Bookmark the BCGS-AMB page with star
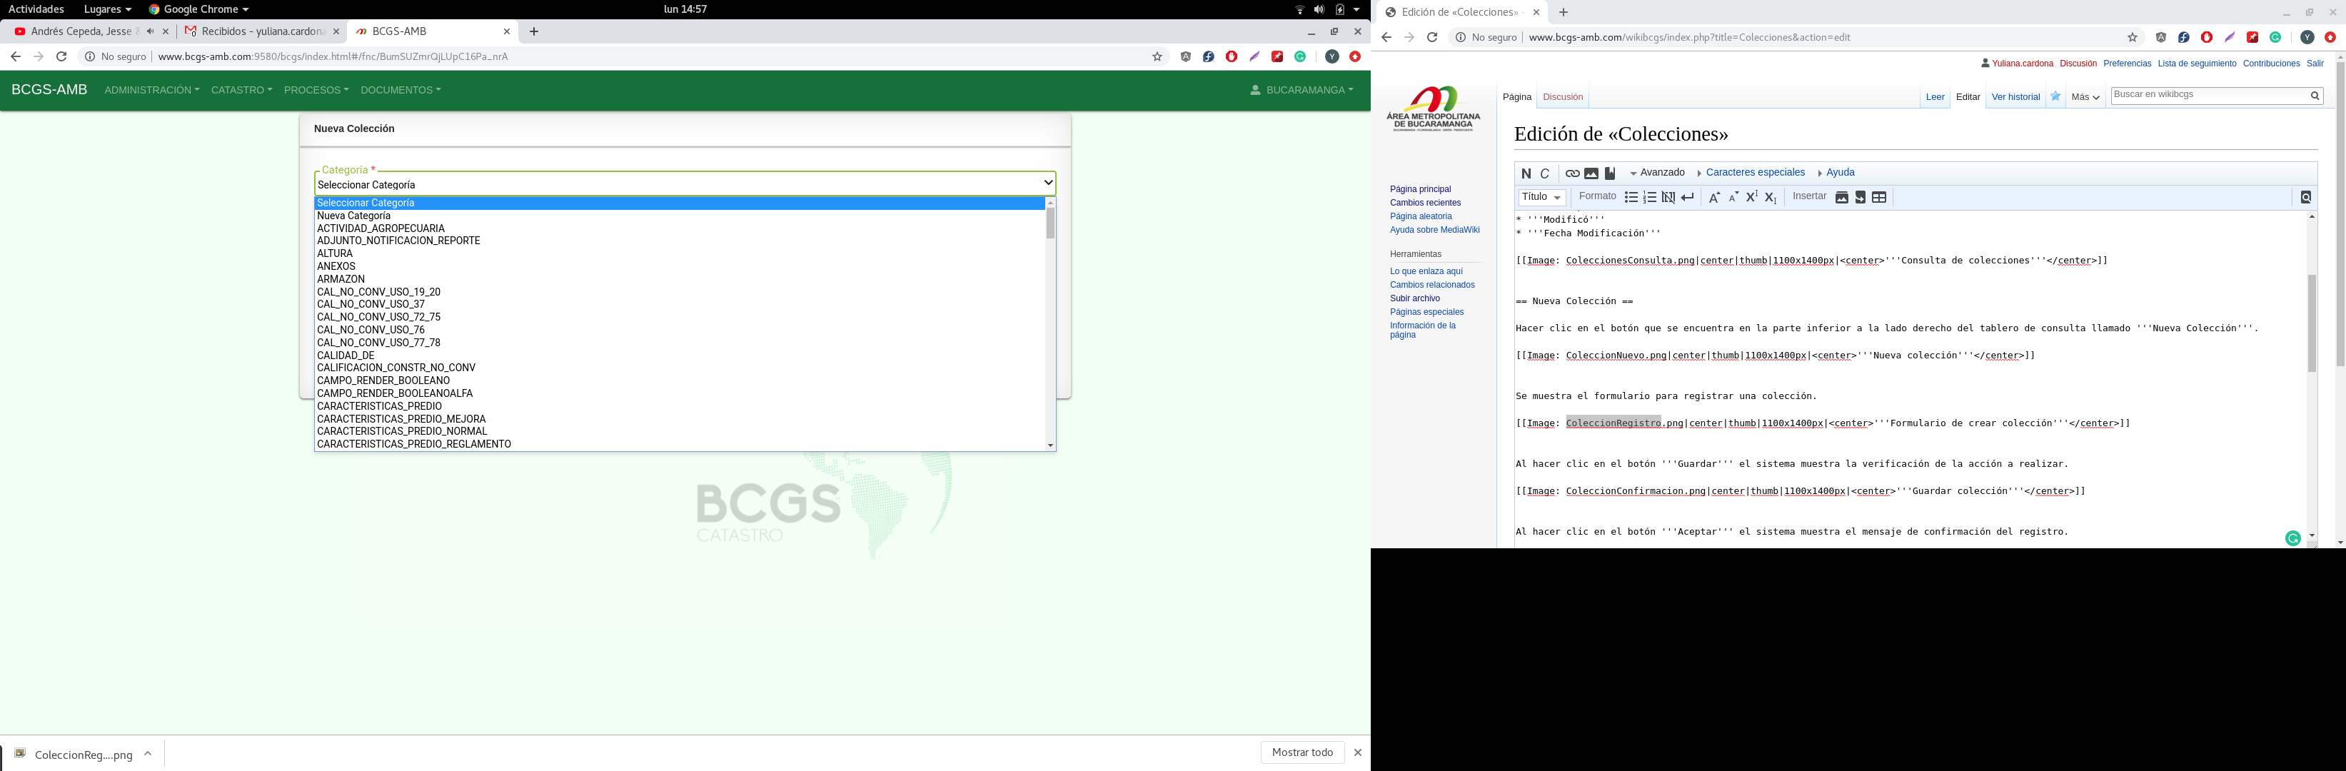The height and width of the screenshot is (771, 2346). pos(1157,56)
